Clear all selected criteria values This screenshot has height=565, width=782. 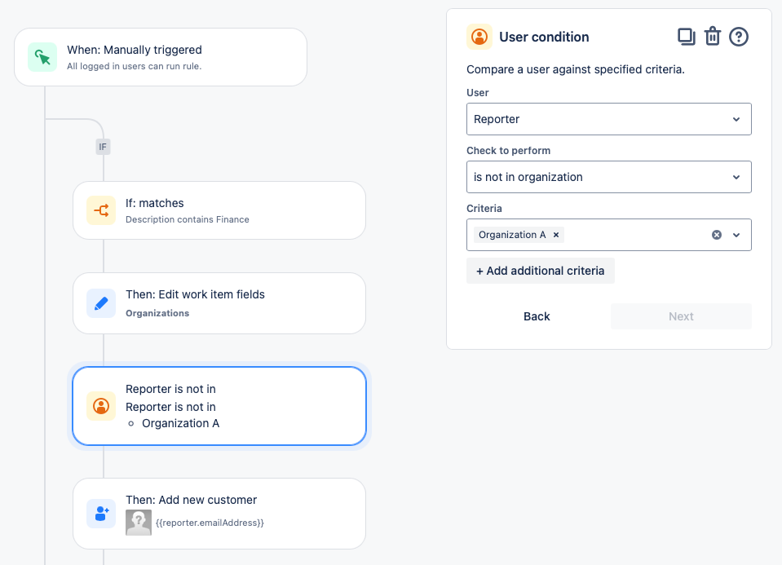click(x=717, y=235)
